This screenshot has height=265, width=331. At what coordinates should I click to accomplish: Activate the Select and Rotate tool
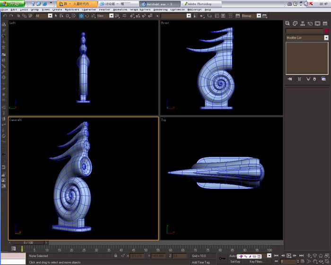click(87, 16)
